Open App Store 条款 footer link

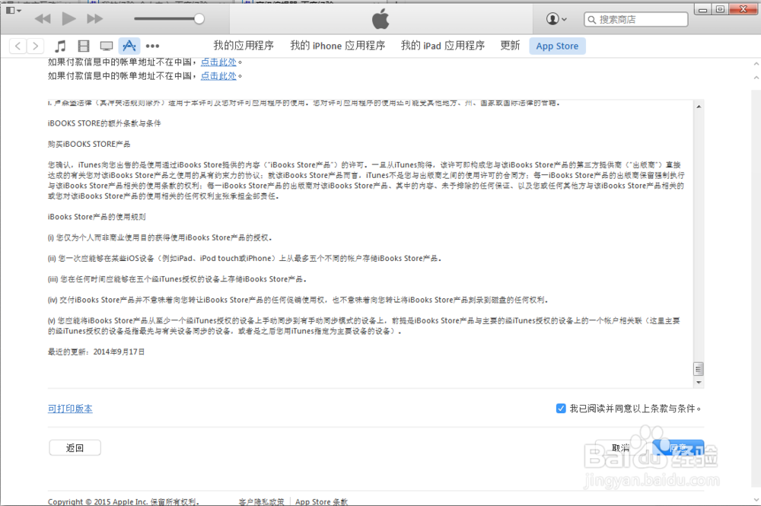click(x=321, y=501)
